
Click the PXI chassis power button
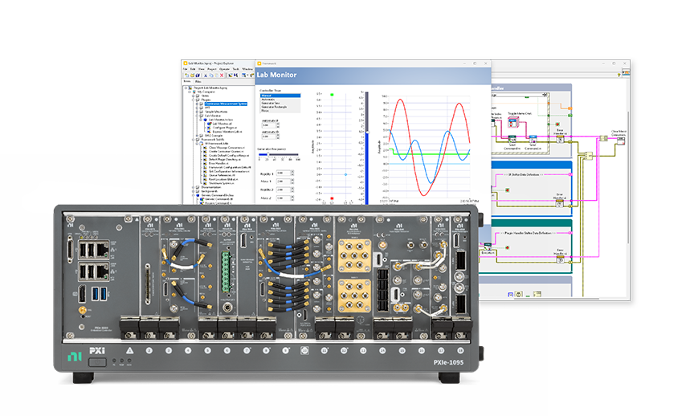[x=97, y=363]
